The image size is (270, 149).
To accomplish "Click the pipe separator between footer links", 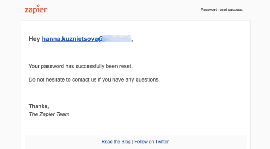I will [x=133, y=142].
